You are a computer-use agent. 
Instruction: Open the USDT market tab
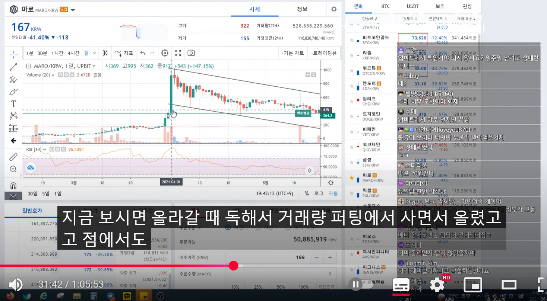coord(413,6)
